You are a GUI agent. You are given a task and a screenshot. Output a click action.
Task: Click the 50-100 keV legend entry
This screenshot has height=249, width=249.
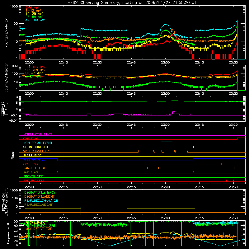pyautogui.click(x=35, y=20)
